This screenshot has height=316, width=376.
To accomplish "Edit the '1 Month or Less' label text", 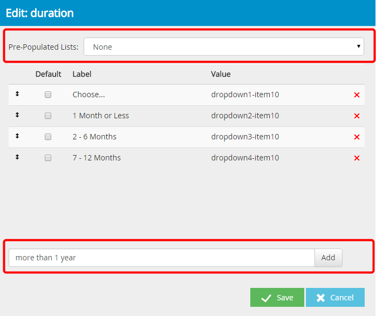I will [x=101, y=116].
